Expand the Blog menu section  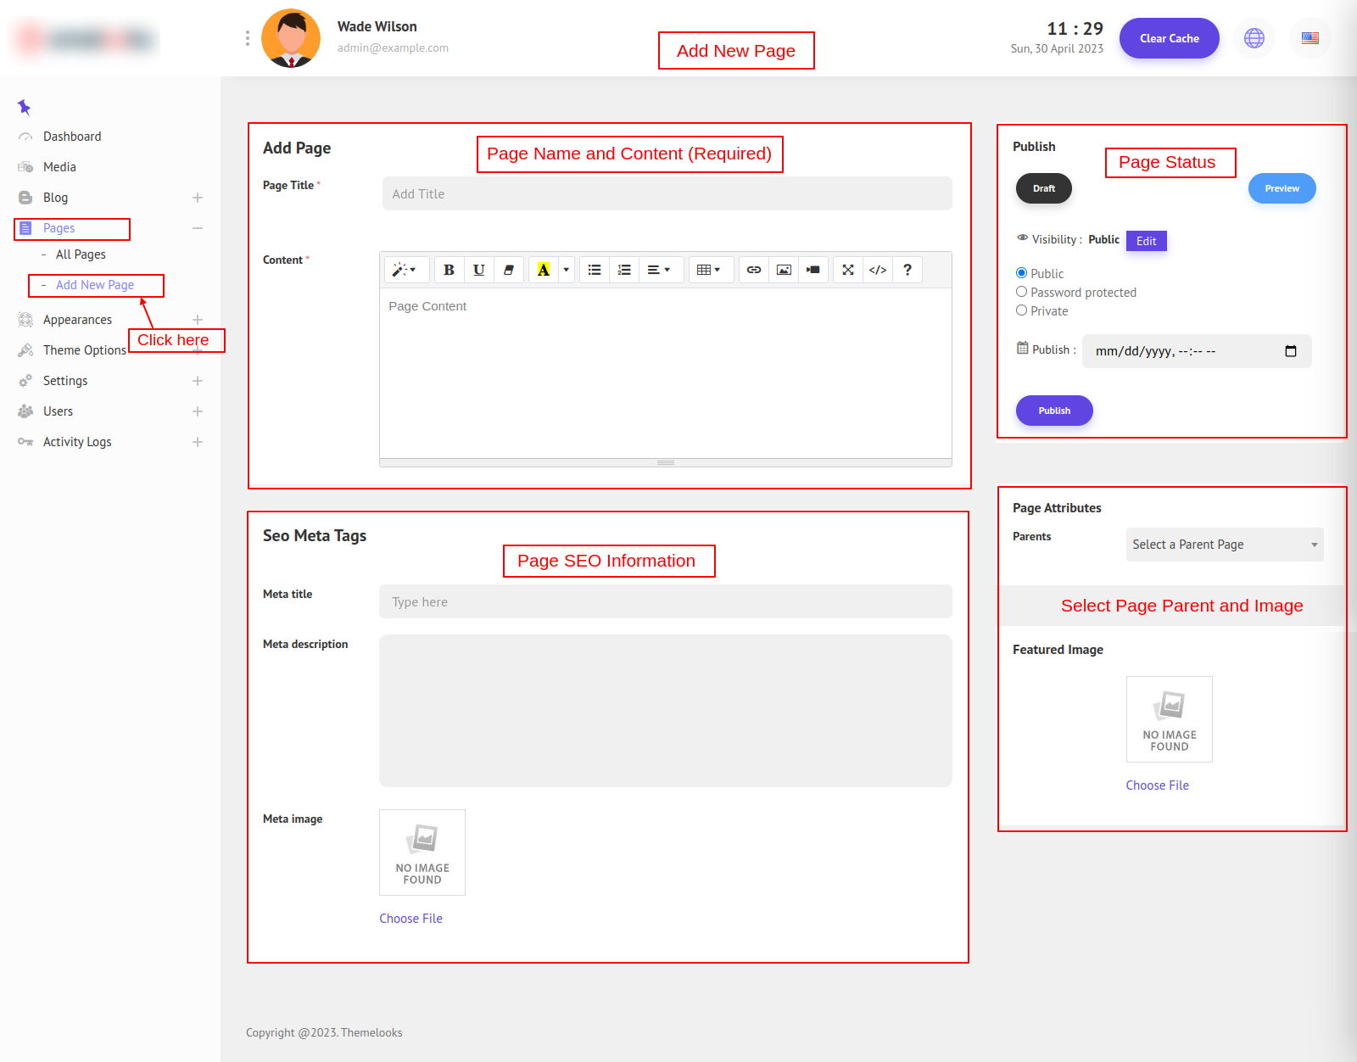197,198
